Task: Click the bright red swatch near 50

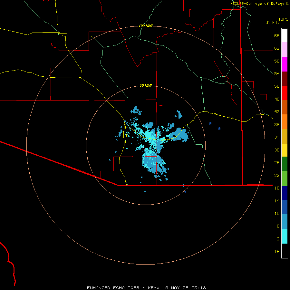Action: click(x=285, y=93)
